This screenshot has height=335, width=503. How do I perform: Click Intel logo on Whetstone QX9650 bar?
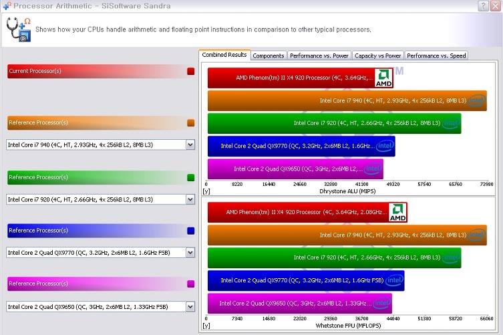pyautogui.click(x=381, y=303)
